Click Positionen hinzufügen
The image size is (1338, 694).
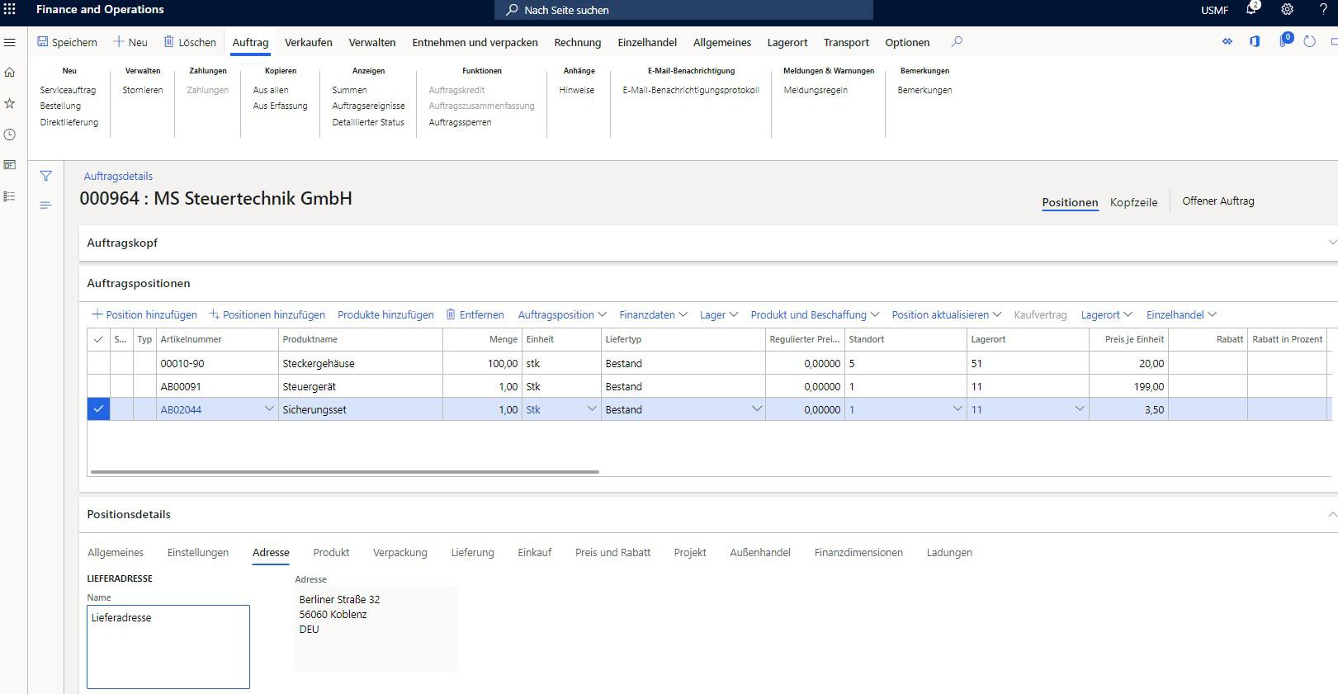coord(267,314)
